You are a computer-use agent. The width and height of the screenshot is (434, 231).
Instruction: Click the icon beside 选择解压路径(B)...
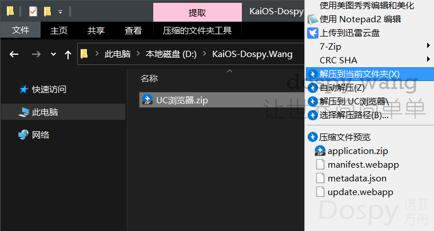coord(313,115)
